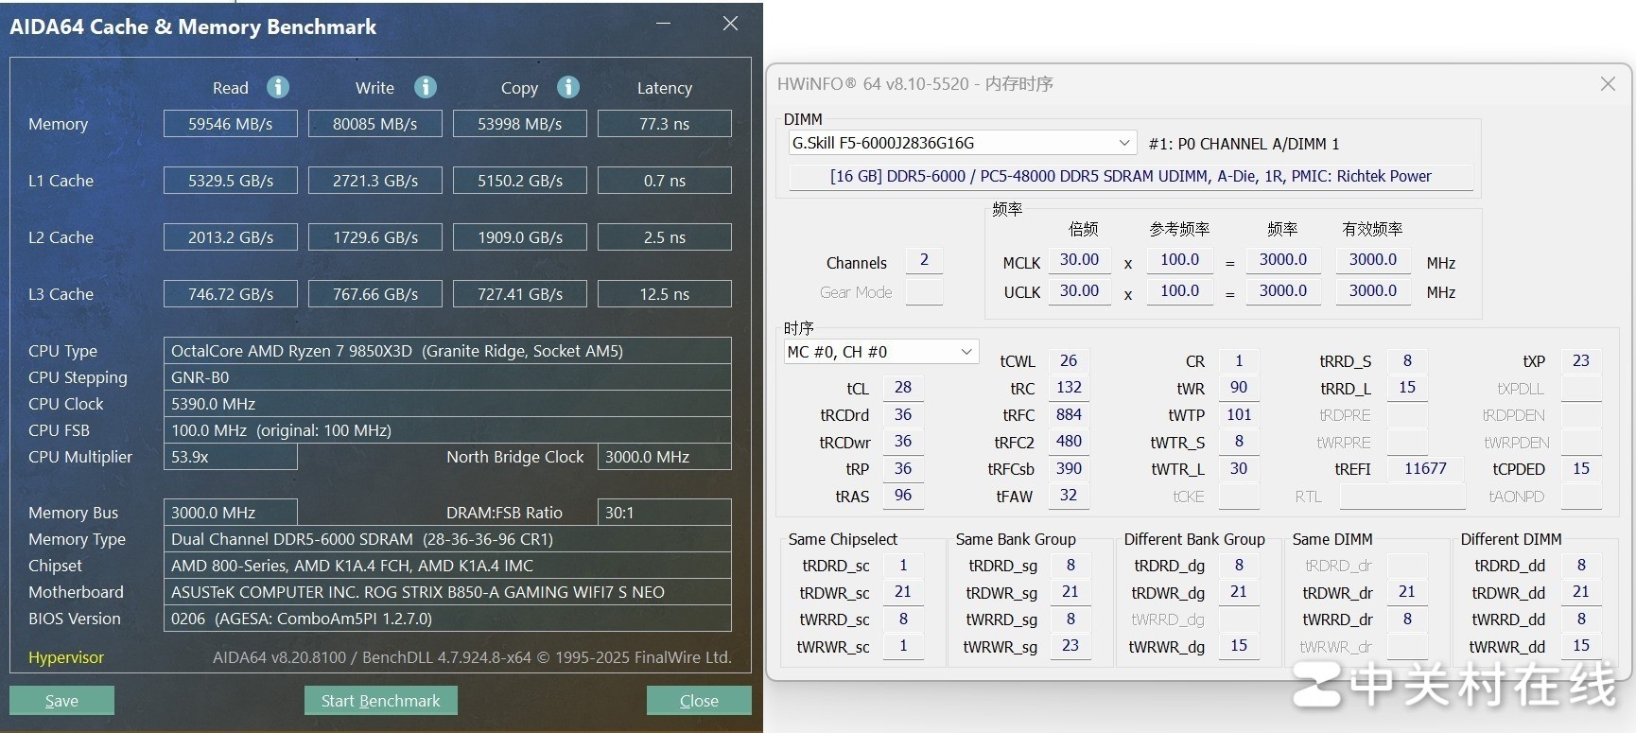
Task: Expand the MC #0, CH #0 dropdown
Action: pos(966,352)
